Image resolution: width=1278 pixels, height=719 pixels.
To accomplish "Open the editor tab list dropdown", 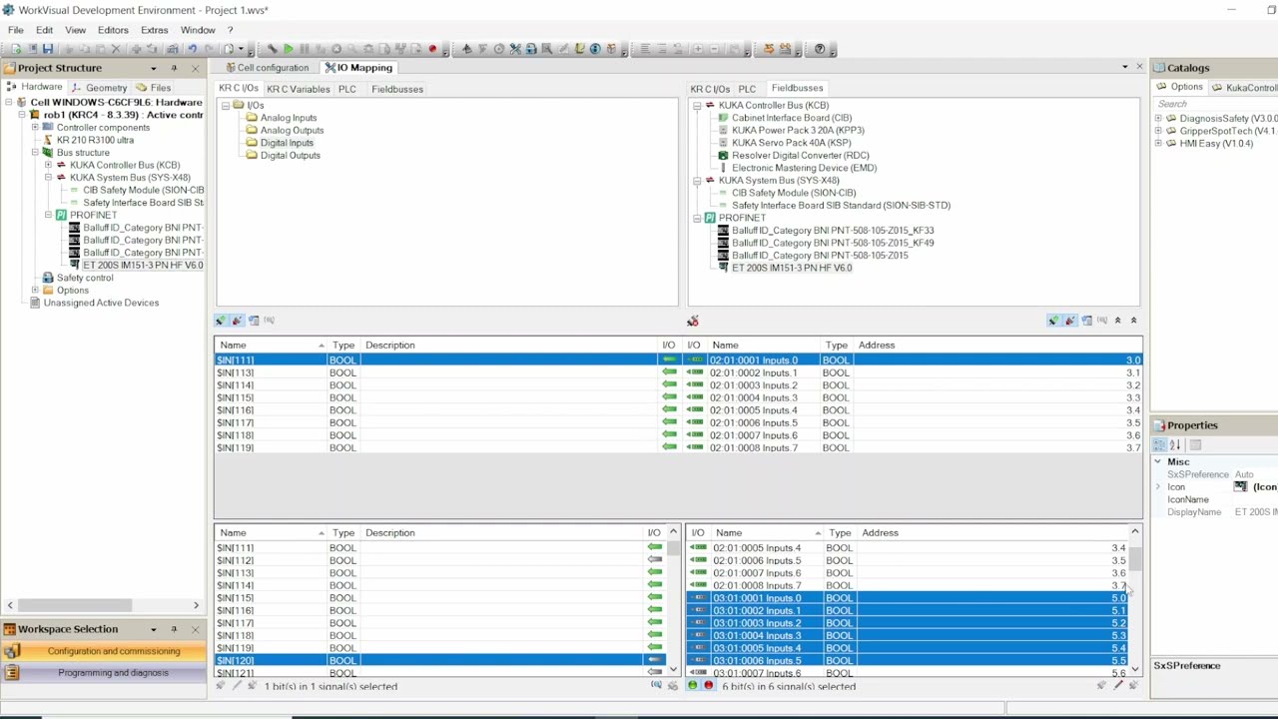I will pyautogui.click(x=1125, y=67).
